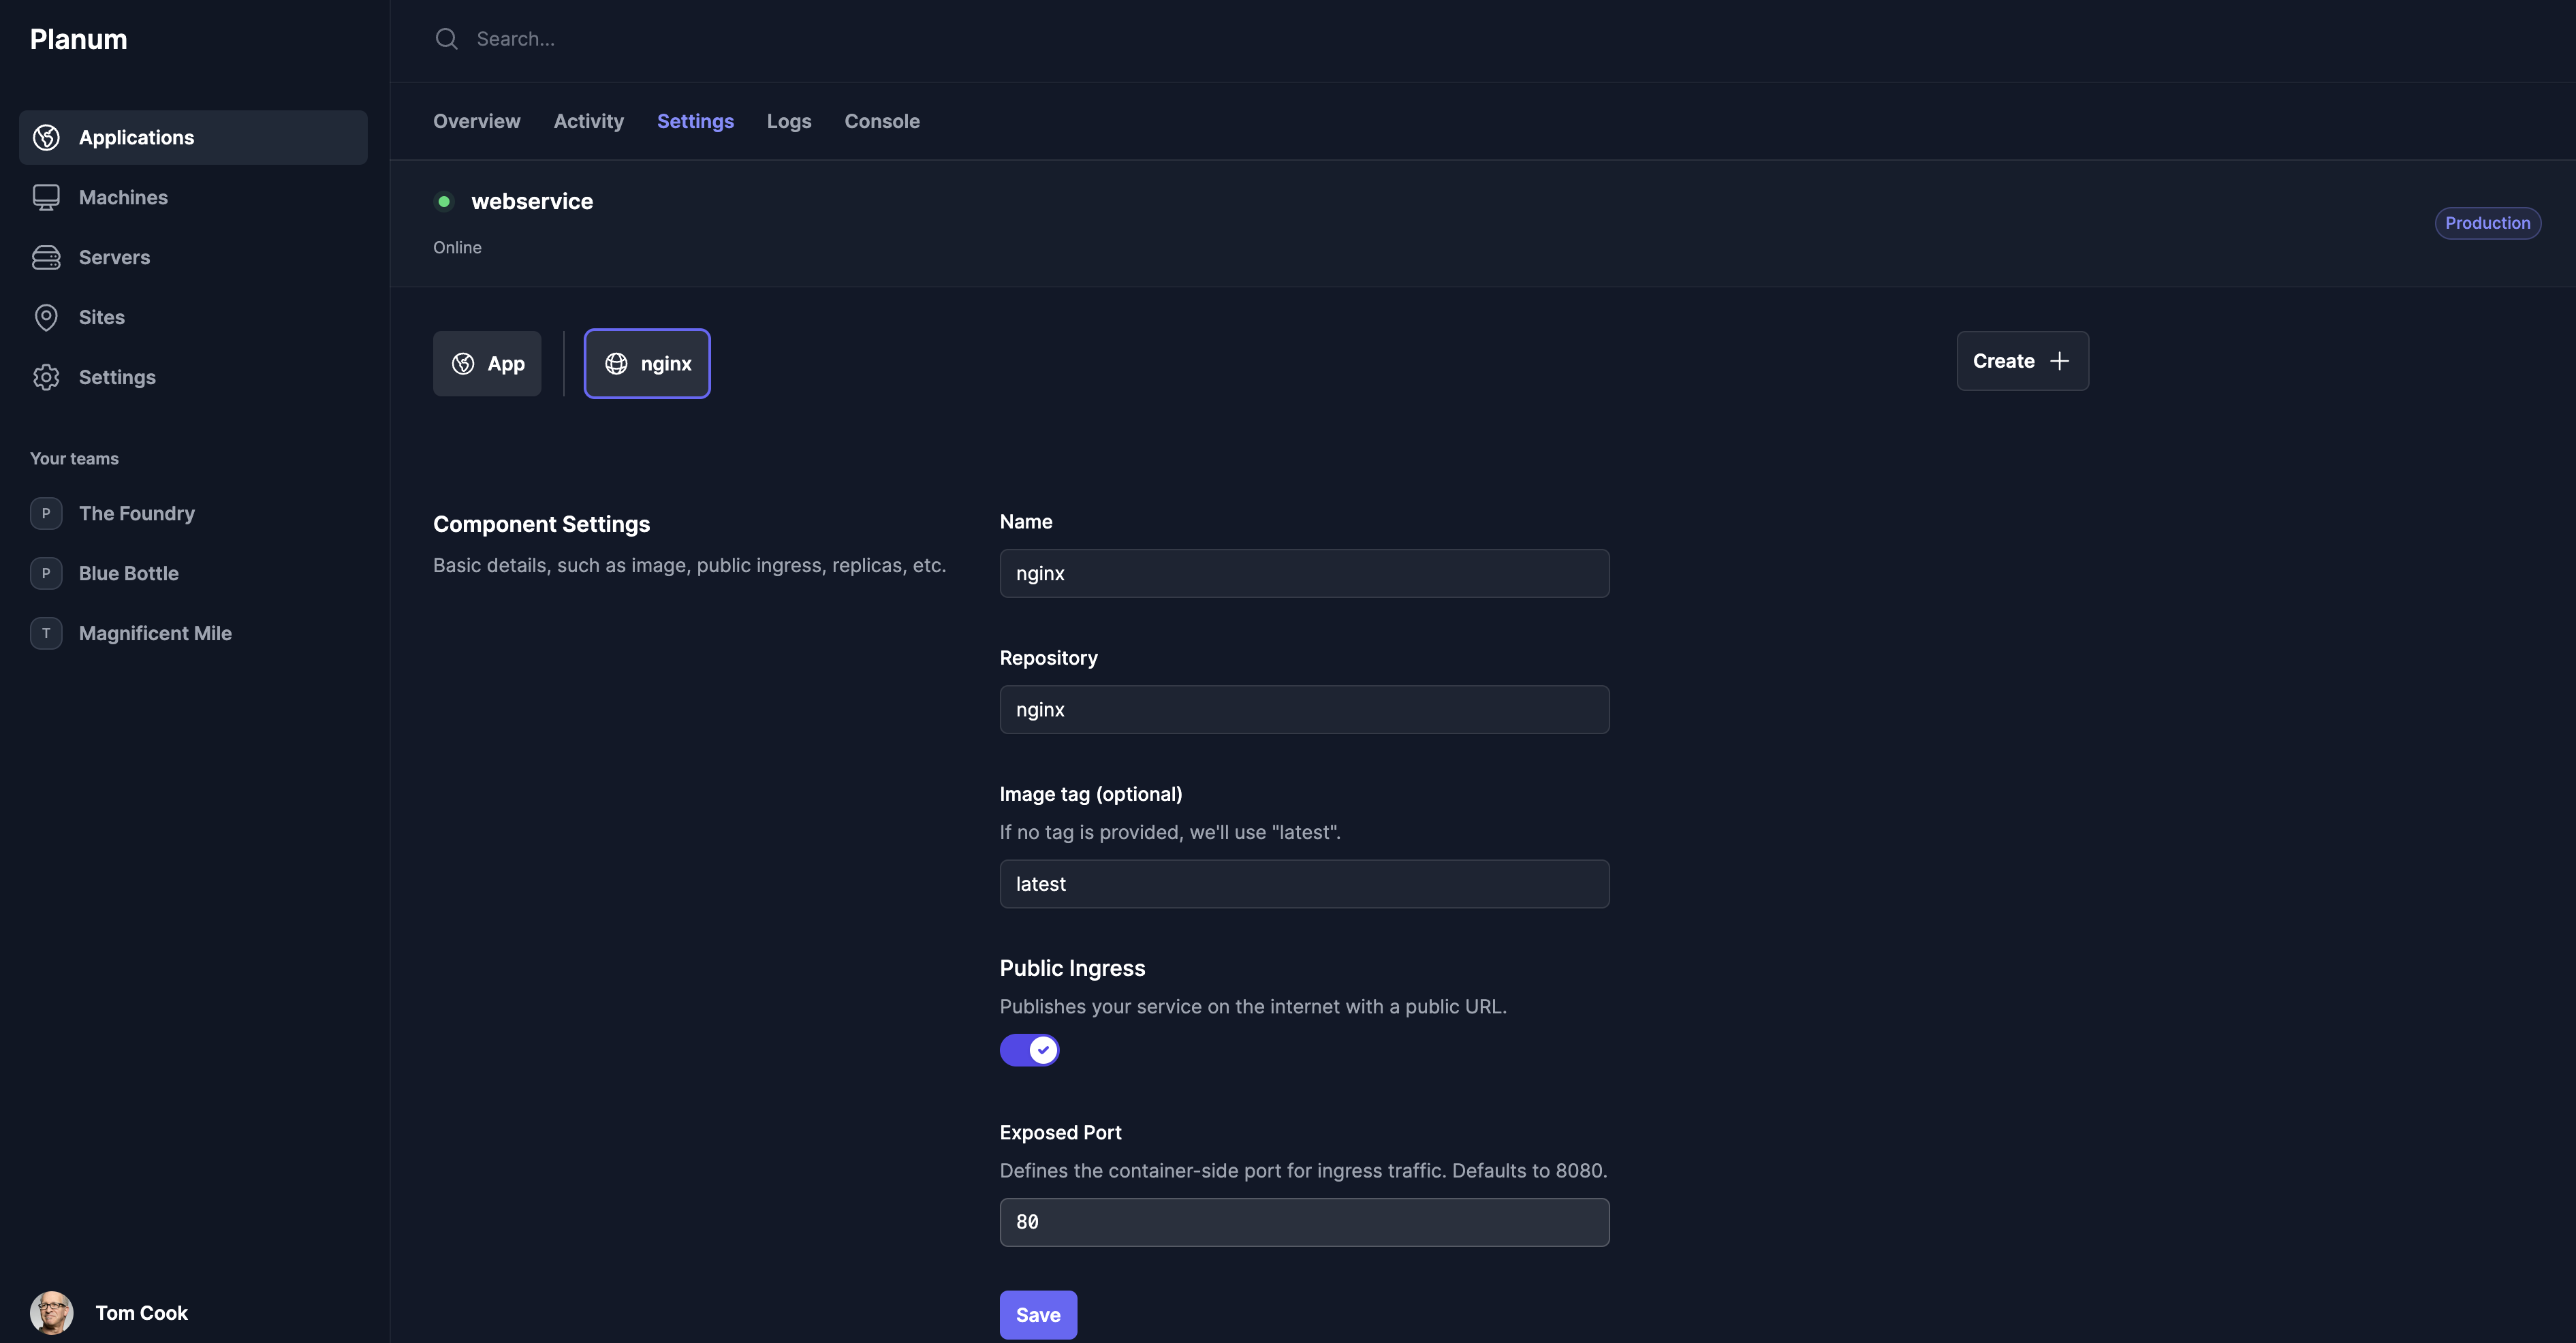Click the Settings gear icon in sidebar
2576x1343 pixels.
coord(46,377)
